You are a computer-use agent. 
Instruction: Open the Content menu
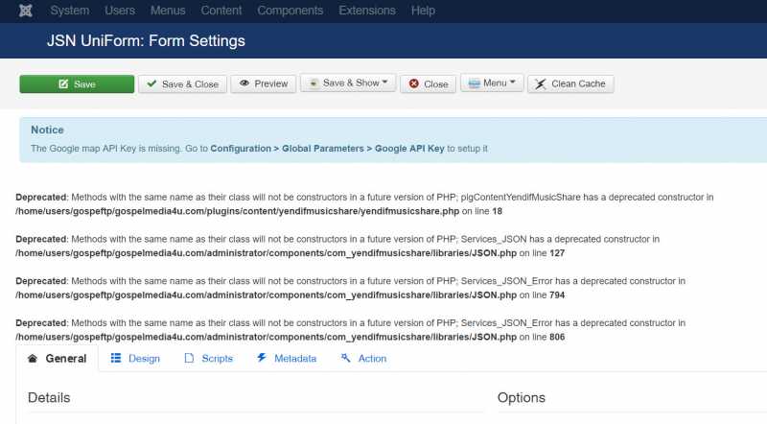click(221, 11)
